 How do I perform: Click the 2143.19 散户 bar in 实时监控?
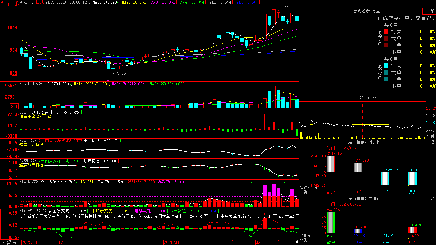(x=331, y=164)
